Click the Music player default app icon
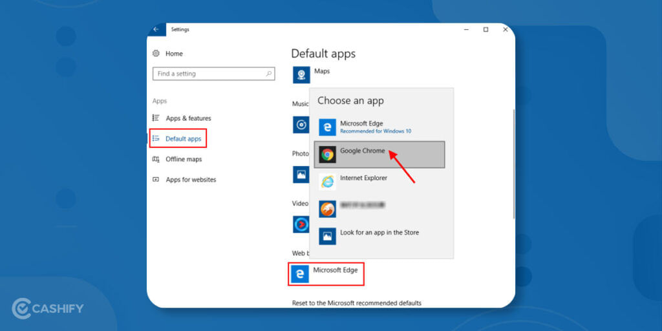Image resolution: width=662 pixels, height=331 pixels. click(301, 125)
